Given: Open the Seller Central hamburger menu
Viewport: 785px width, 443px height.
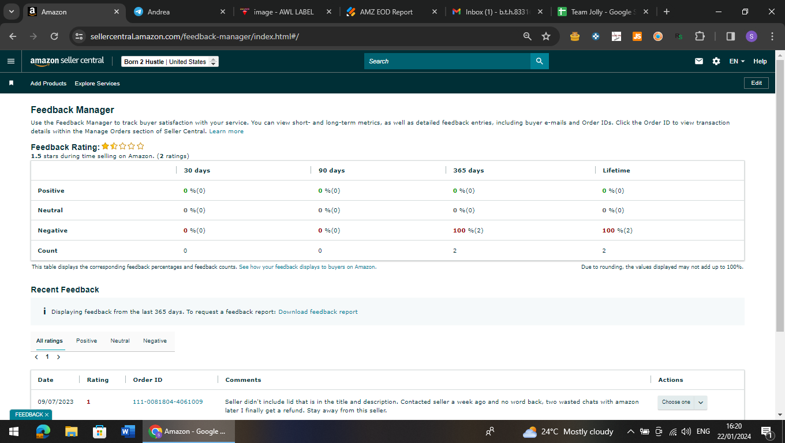Looking at the screenshot, I should [x=11, y=61].
